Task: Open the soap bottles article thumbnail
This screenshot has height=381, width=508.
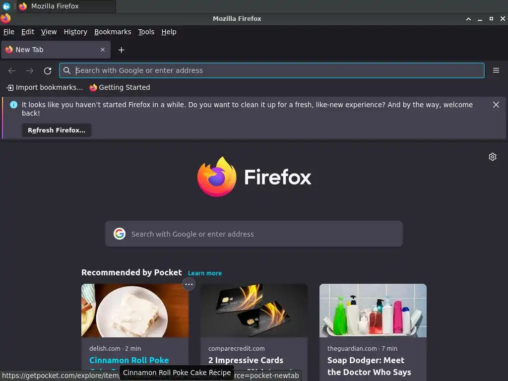Action: coord(373,311)
